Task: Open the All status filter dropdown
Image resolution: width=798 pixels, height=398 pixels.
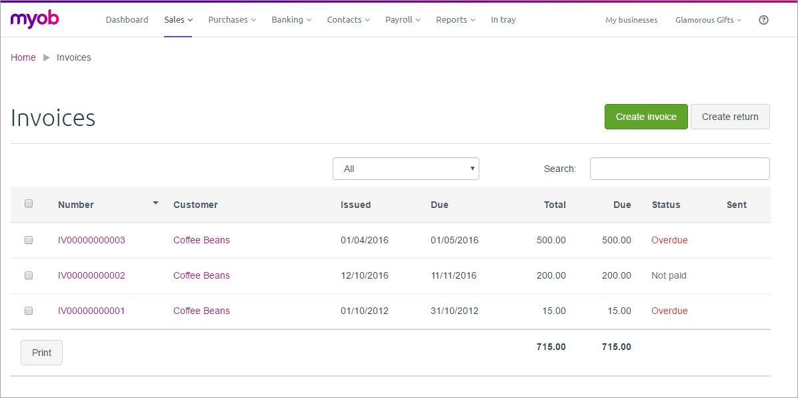Action: pyautogui.click(x=405, y=169)
